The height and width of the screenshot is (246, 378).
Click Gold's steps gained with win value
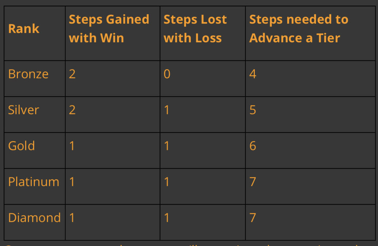pos(72,146)
